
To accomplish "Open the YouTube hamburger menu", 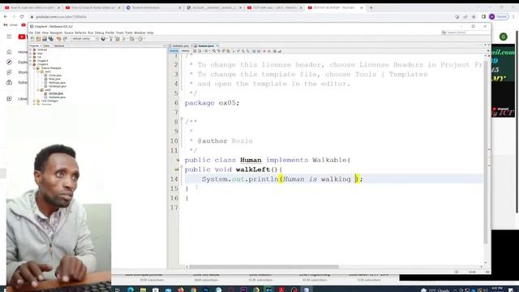I will tap(9, 36).
